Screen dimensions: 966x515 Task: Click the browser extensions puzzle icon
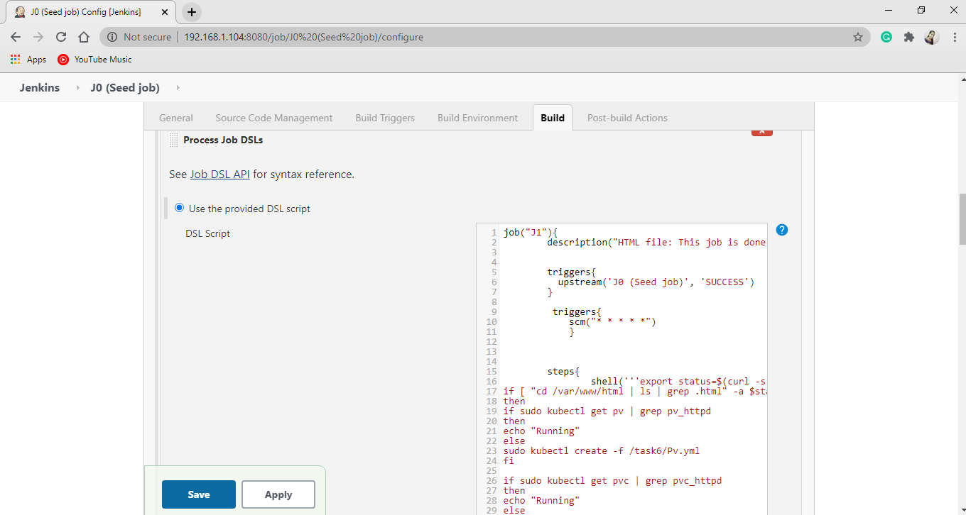pos(908,37)
